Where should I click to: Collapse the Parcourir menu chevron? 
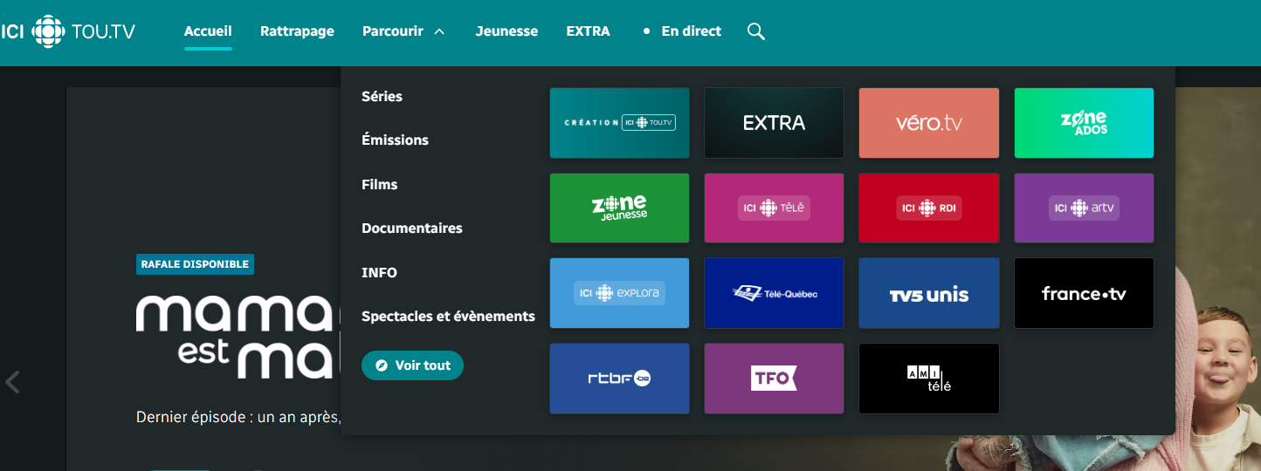coord(439,31)
